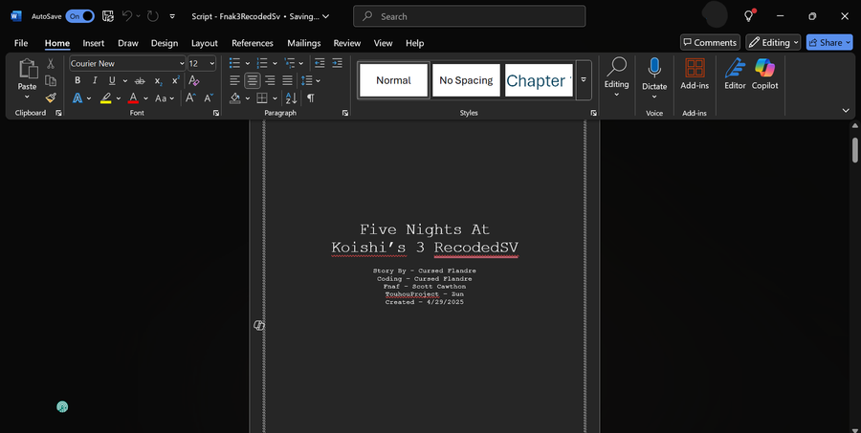Apply superscript formatting

pos(175,80)
